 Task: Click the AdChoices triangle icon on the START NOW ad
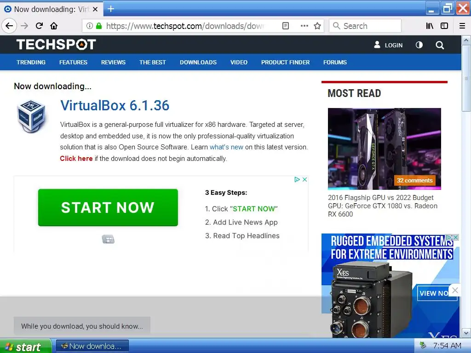(297, 180)
